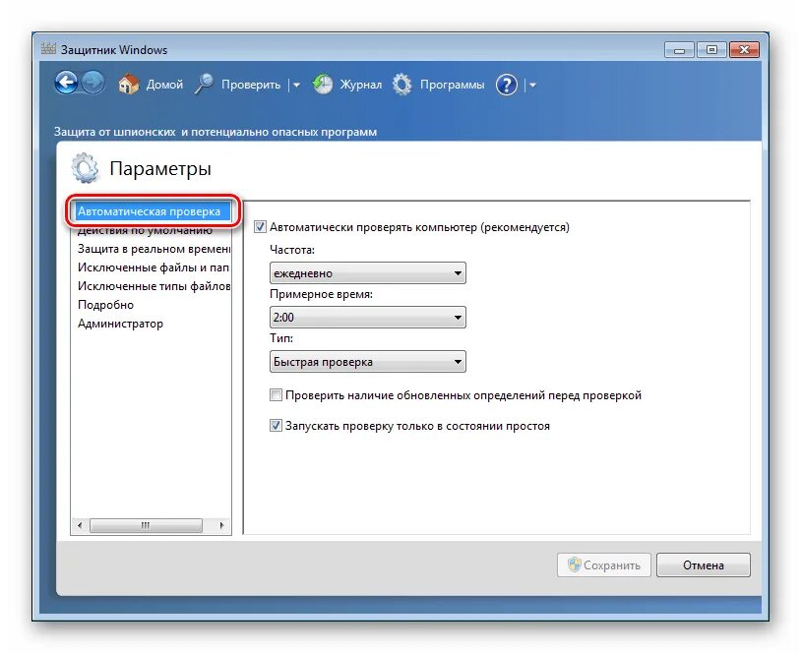This screenshot has height=653, width=801.
Task: Click the Сохранить button
Action: click(x=604, y=564)
